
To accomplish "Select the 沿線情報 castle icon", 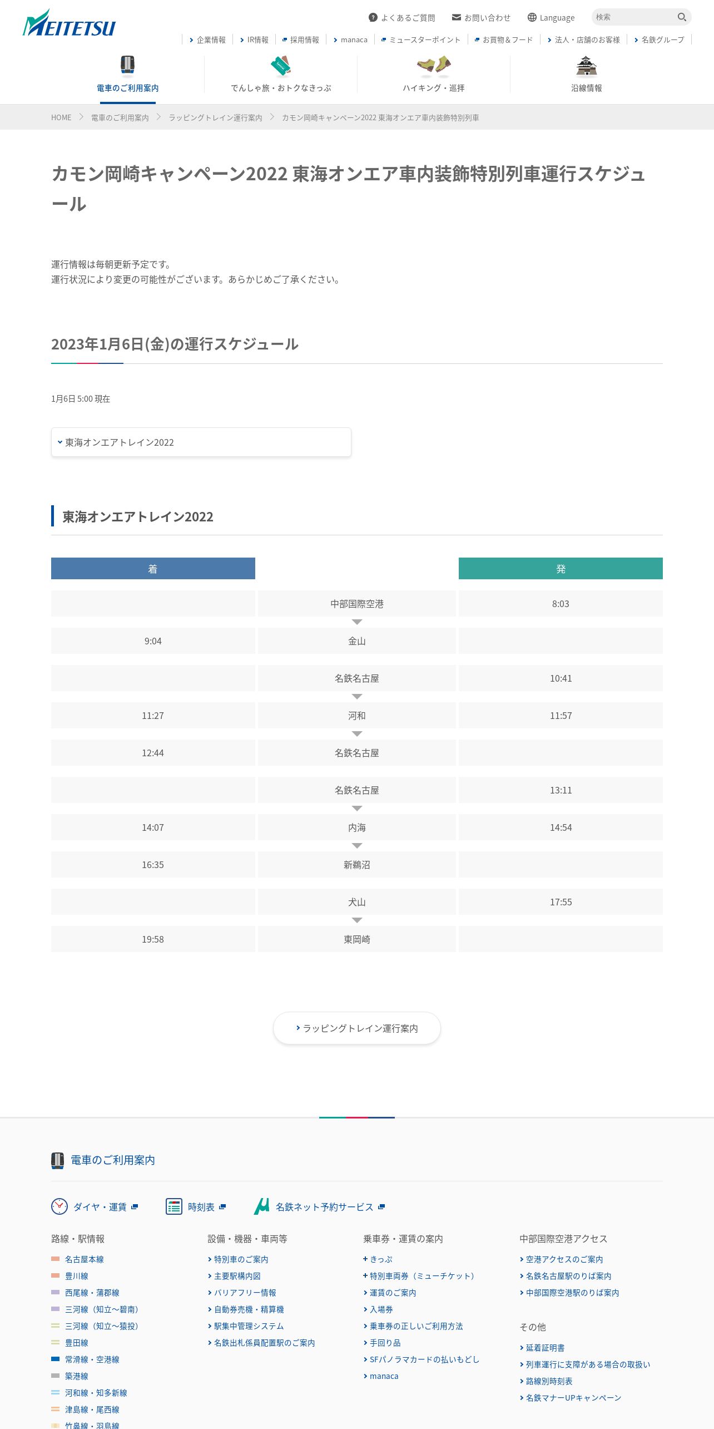I will pos(587,66).
